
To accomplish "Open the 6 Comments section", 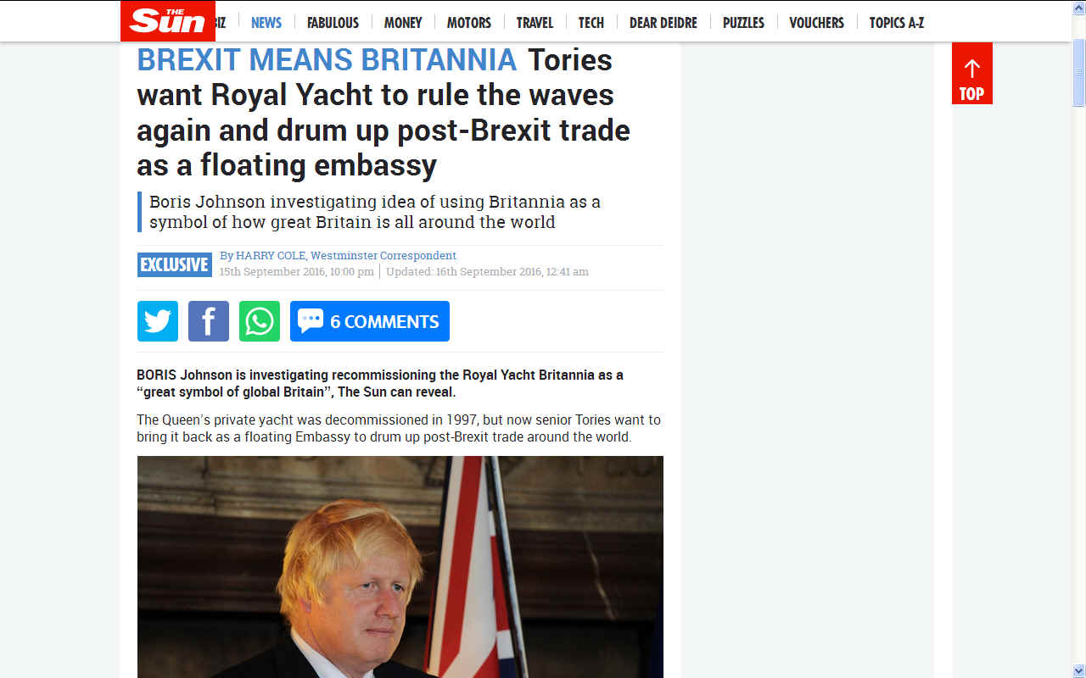I will [x=370, y=321].
